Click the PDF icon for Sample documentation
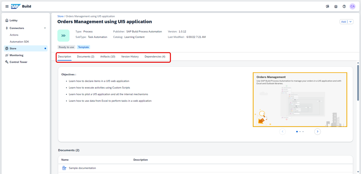This screenshot has width=361, height=174. pyautogui.click(x=64, y=168)
